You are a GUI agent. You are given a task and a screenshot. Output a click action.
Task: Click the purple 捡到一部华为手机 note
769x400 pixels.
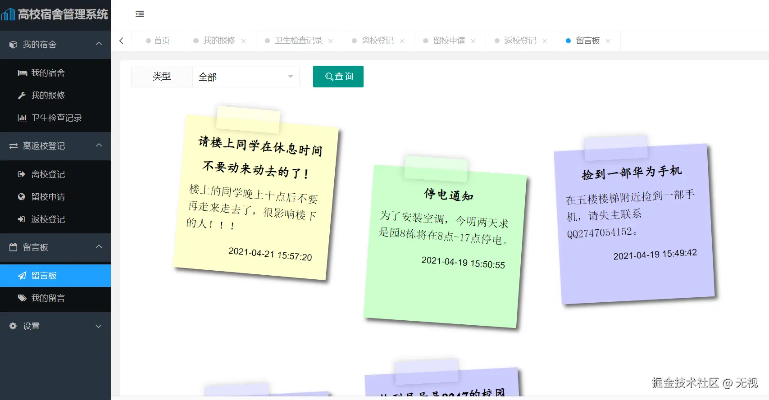pos(634,224)
